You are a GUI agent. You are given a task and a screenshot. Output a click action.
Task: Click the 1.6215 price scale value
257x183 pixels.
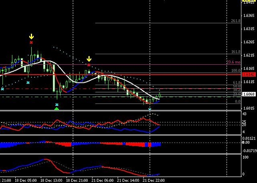click(249, 55)
